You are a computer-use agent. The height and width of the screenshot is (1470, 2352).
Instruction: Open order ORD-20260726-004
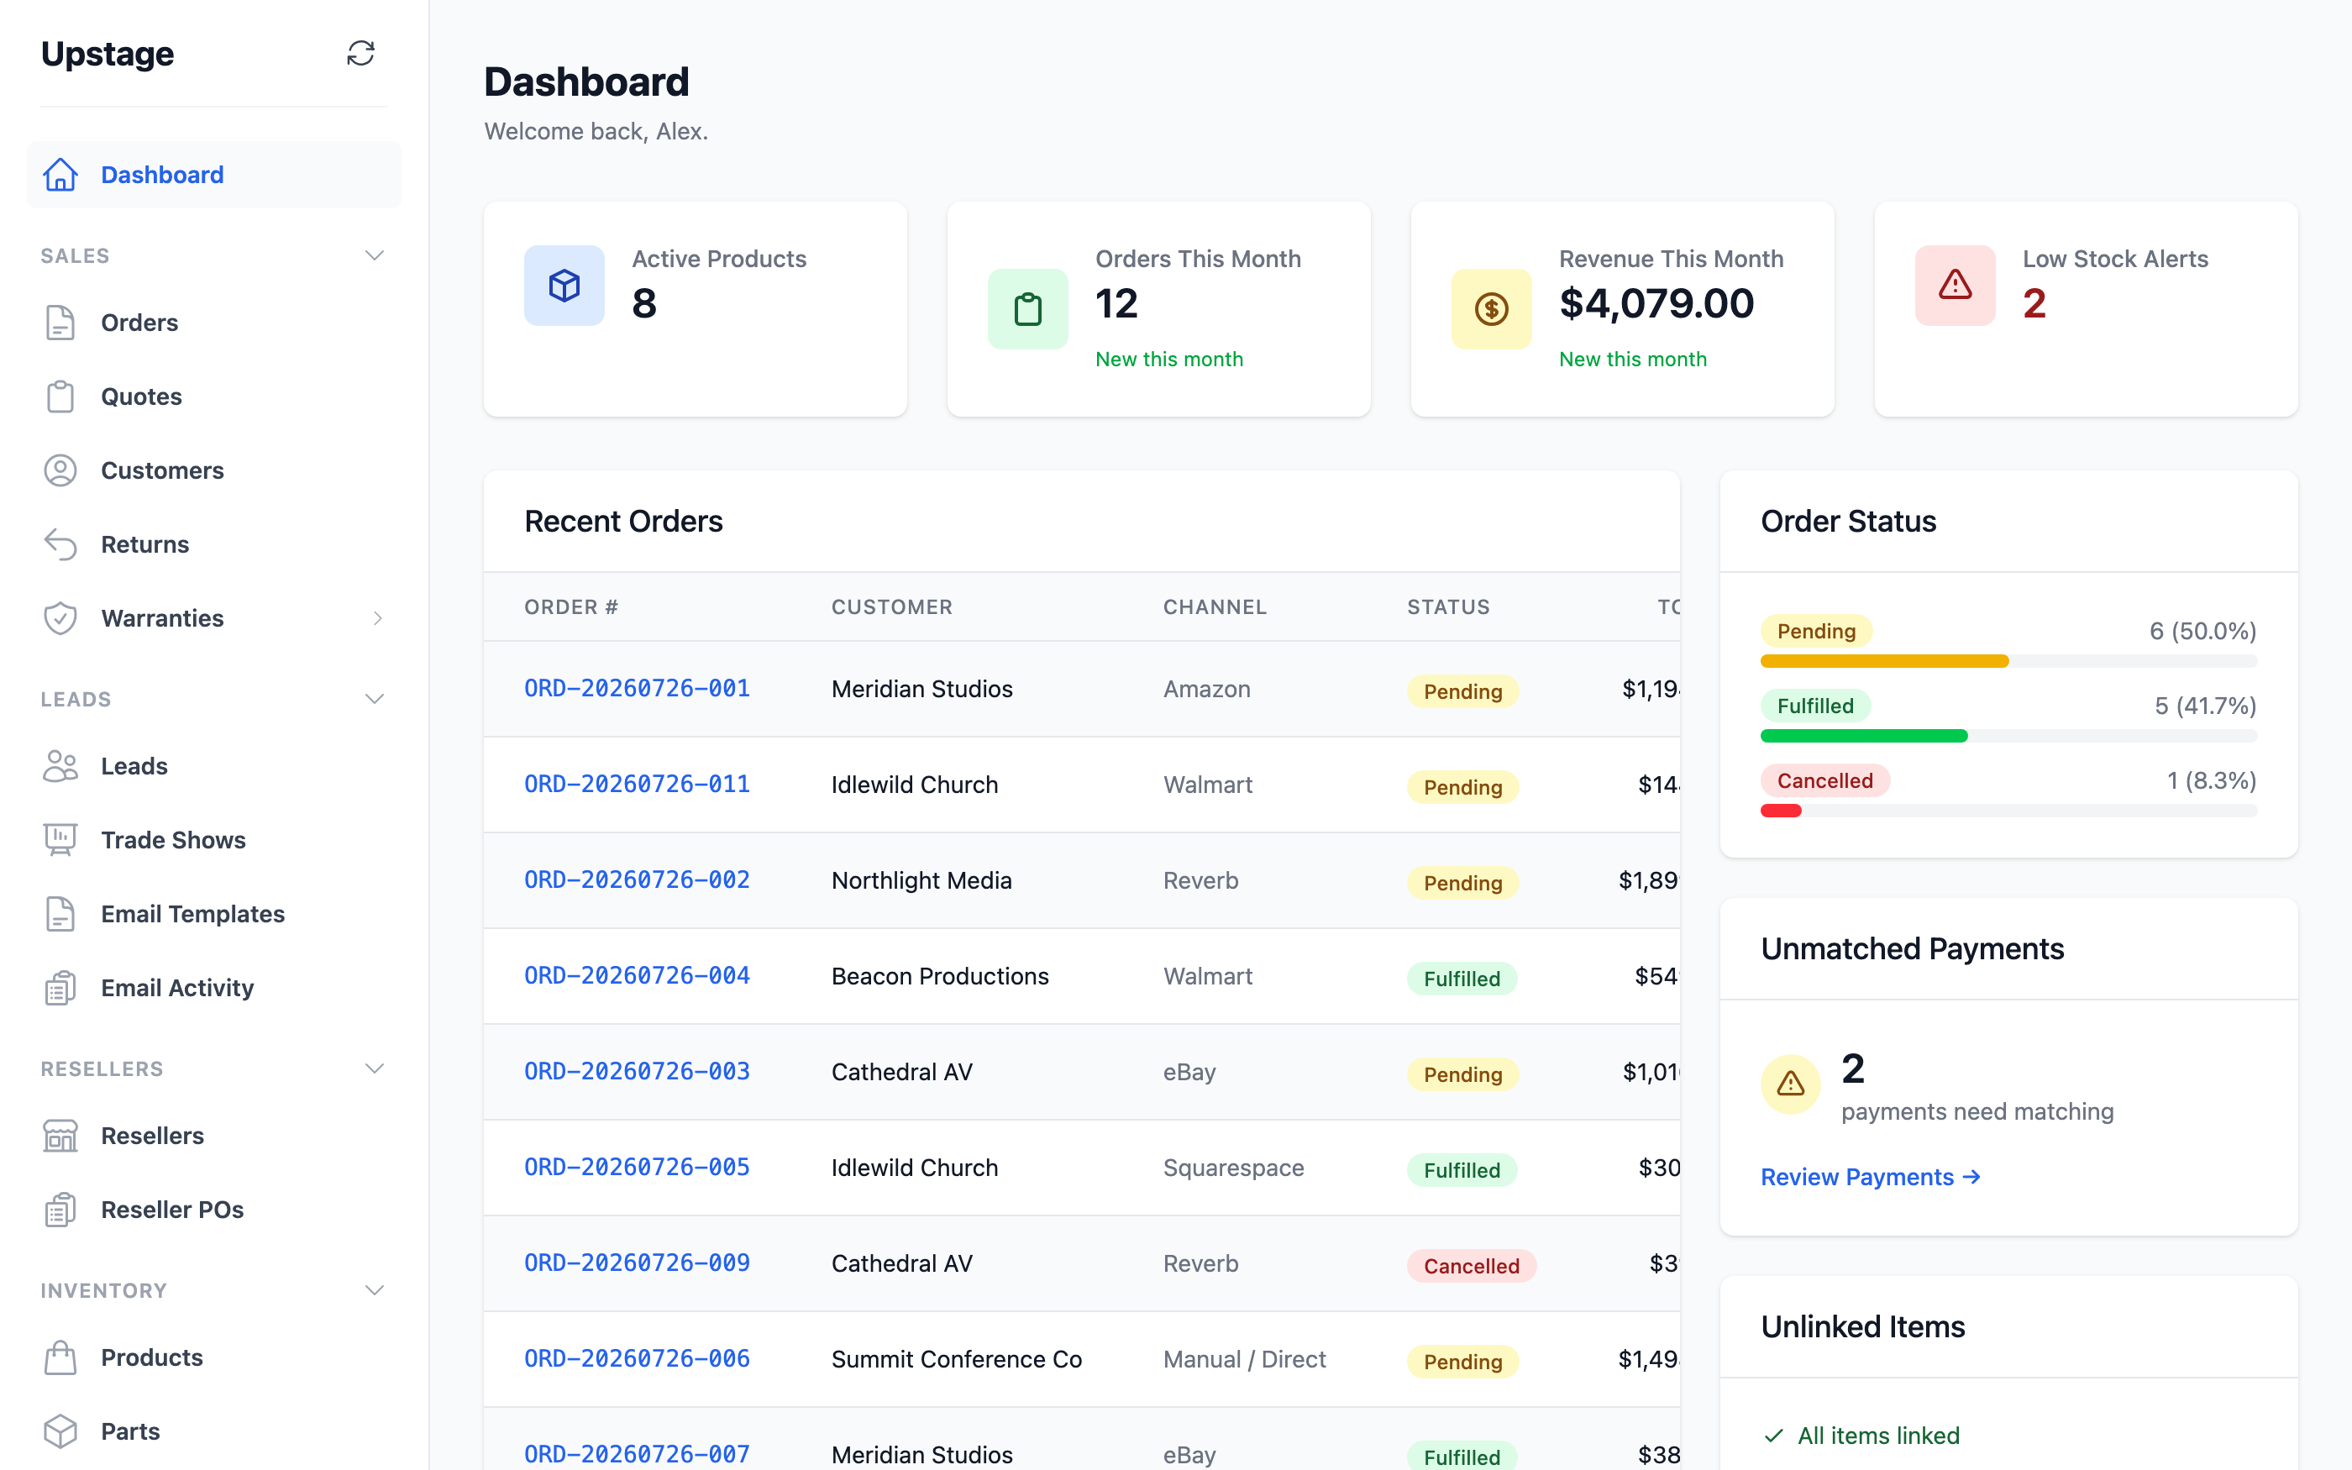[x=637, y=975]
